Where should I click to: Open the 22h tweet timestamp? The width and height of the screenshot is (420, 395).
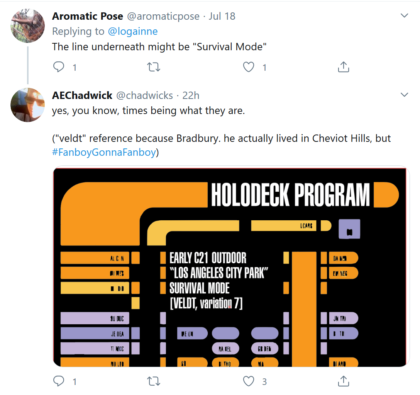pyautogui.click(x=191, y=95)
